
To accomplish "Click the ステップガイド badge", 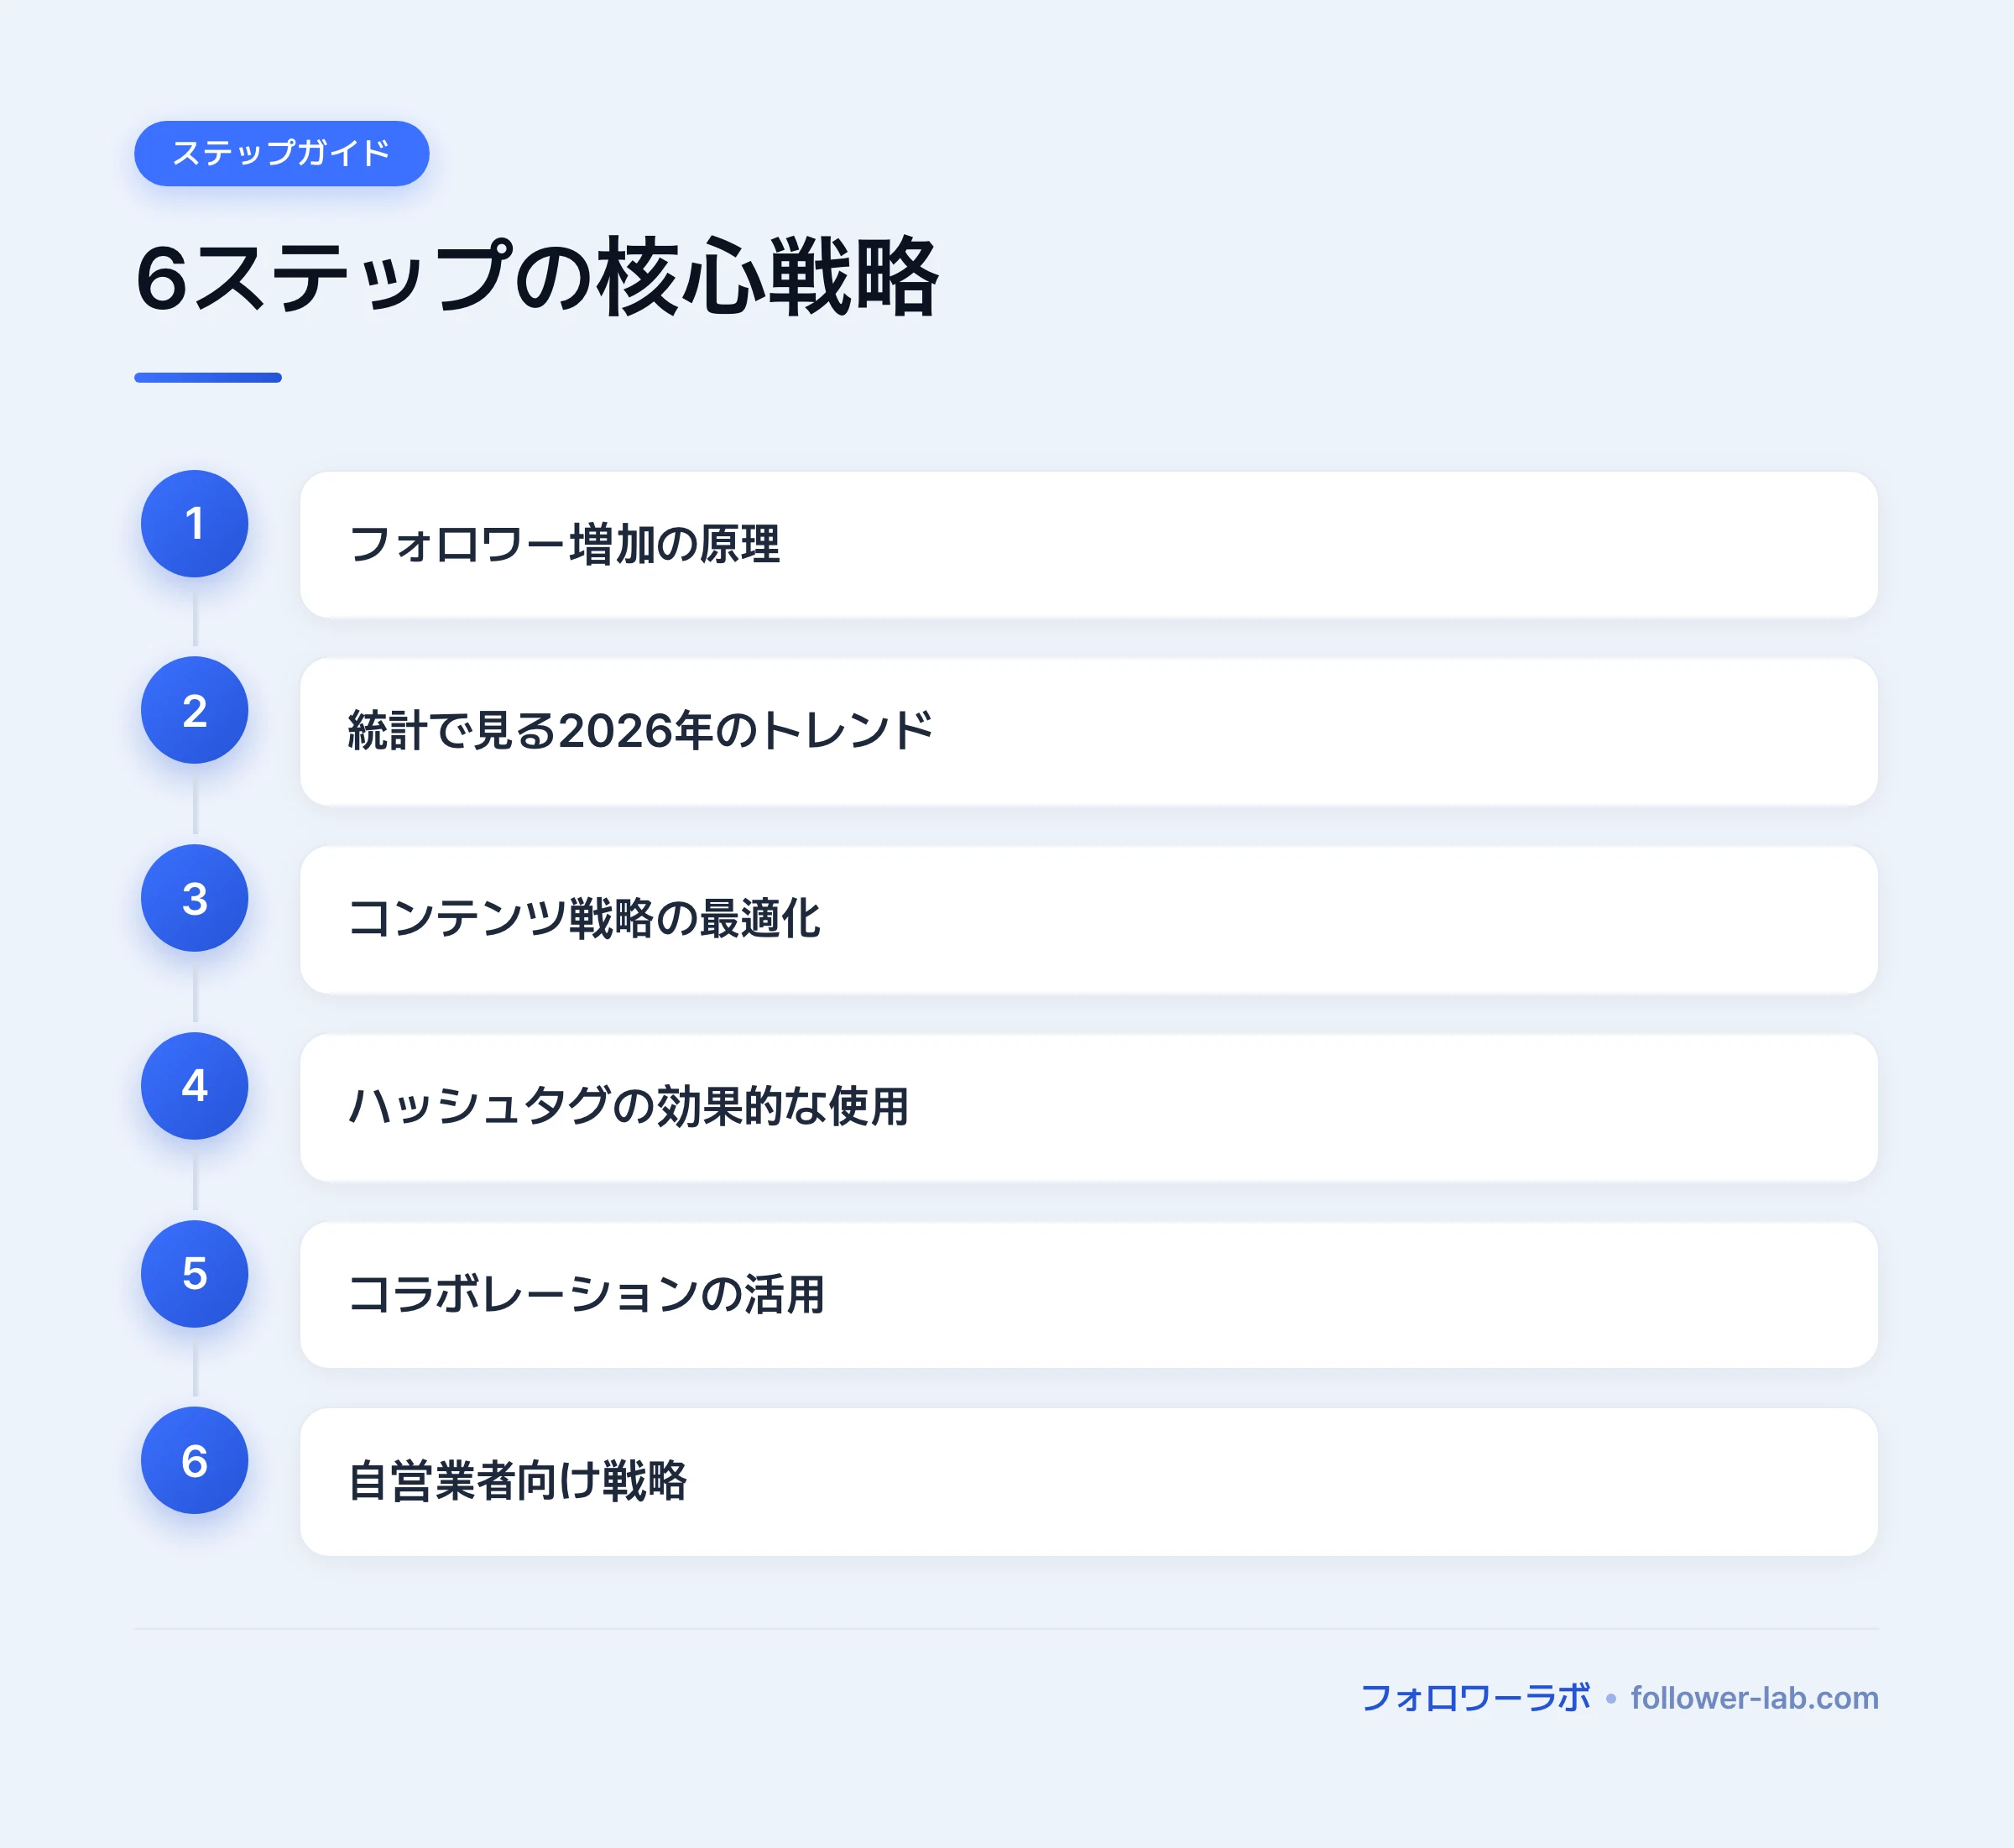I will (282, 153).
